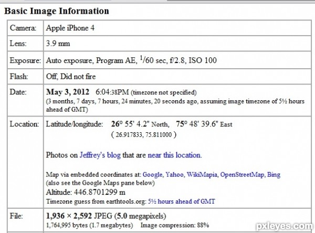Click the Image compression: 88% text

175,225
